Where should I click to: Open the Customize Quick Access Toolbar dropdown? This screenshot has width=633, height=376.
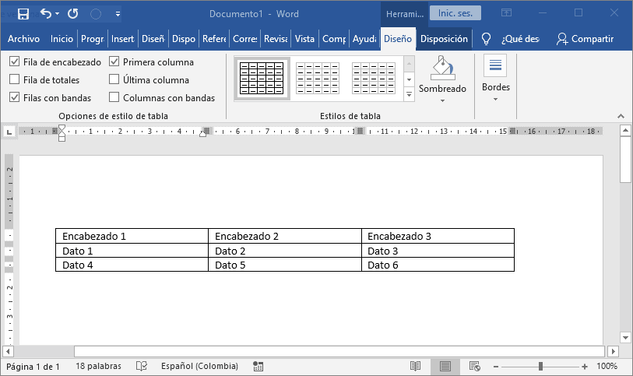(x=118, y=14)
